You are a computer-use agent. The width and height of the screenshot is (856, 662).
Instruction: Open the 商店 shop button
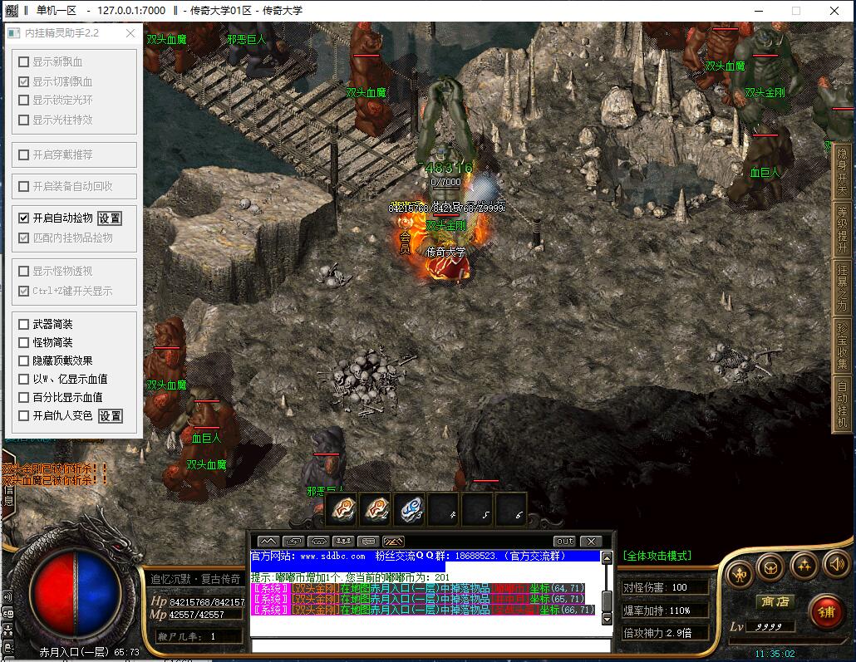(x=775, y=601)
